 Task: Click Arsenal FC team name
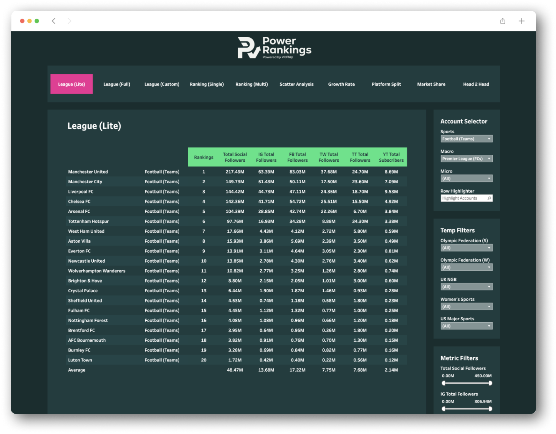point(79,212)
